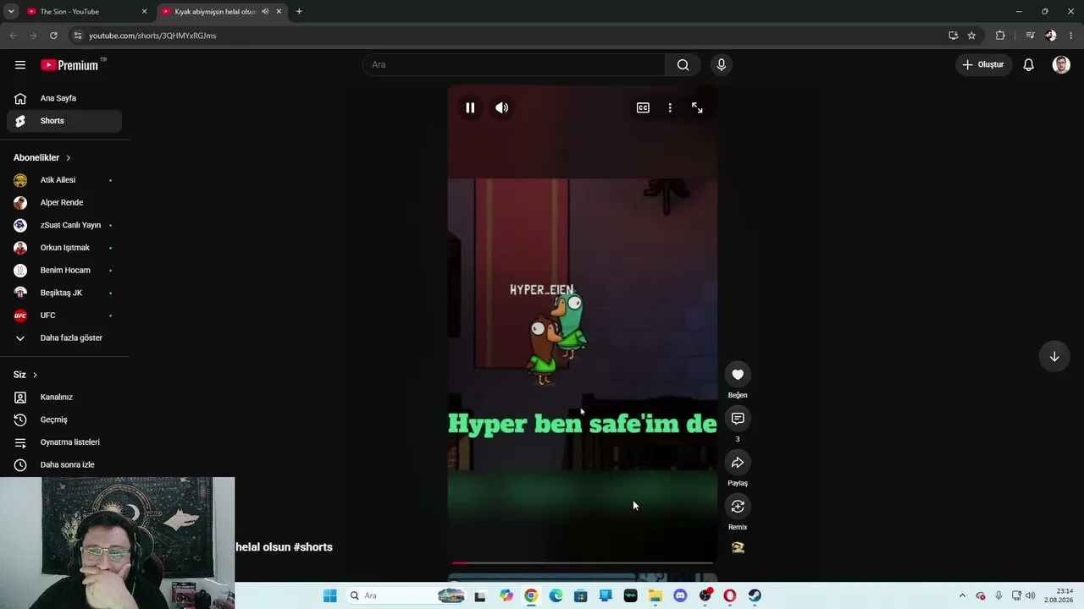
Task: Open Geçmiş watch history
Action: (x=64, y=420)
